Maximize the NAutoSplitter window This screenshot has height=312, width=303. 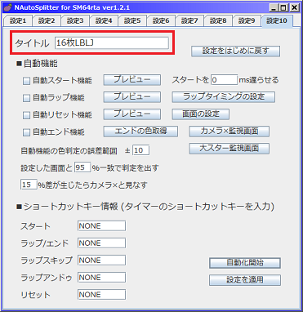click(x=283, y=7)
